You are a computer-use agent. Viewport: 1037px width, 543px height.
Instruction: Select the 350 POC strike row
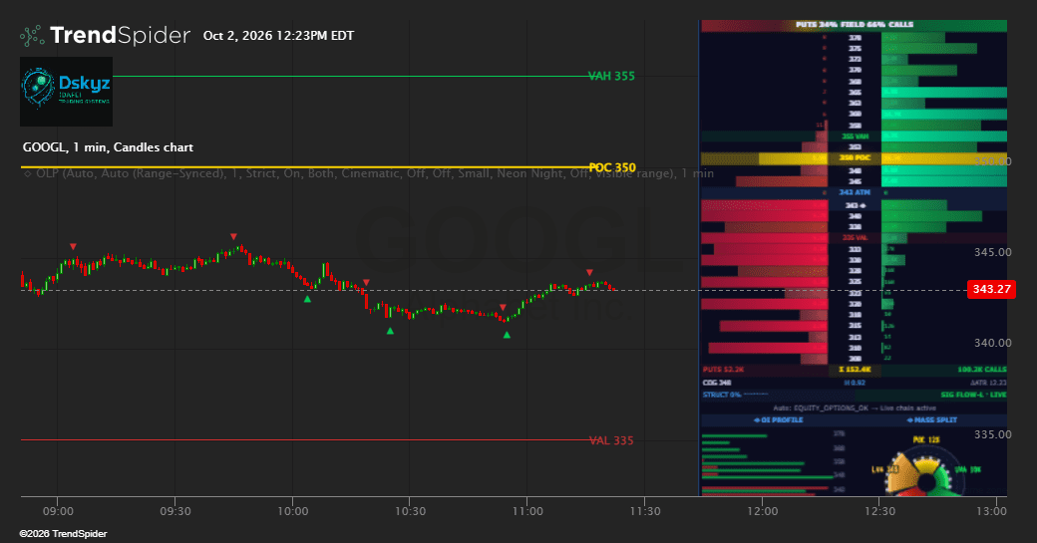click(854, 158)
